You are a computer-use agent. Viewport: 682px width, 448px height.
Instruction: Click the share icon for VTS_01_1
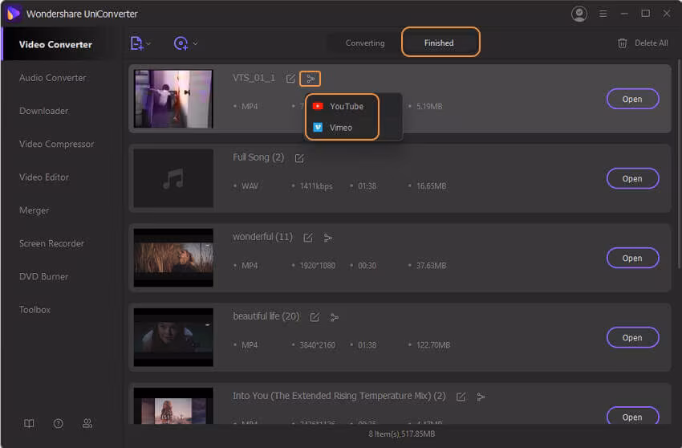click(311, 79)
